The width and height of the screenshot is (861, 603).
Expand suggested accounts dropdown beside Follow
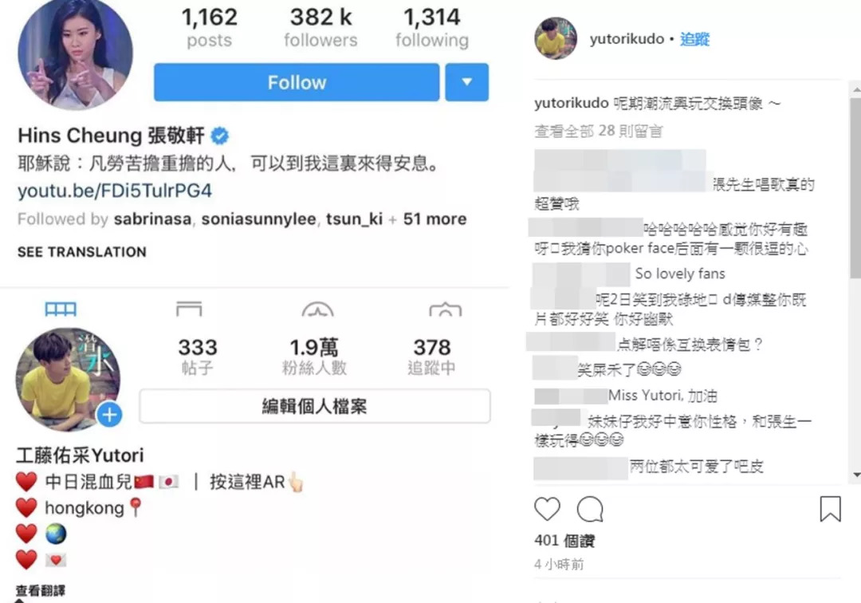pyautogui.click(x=466, y=82)
